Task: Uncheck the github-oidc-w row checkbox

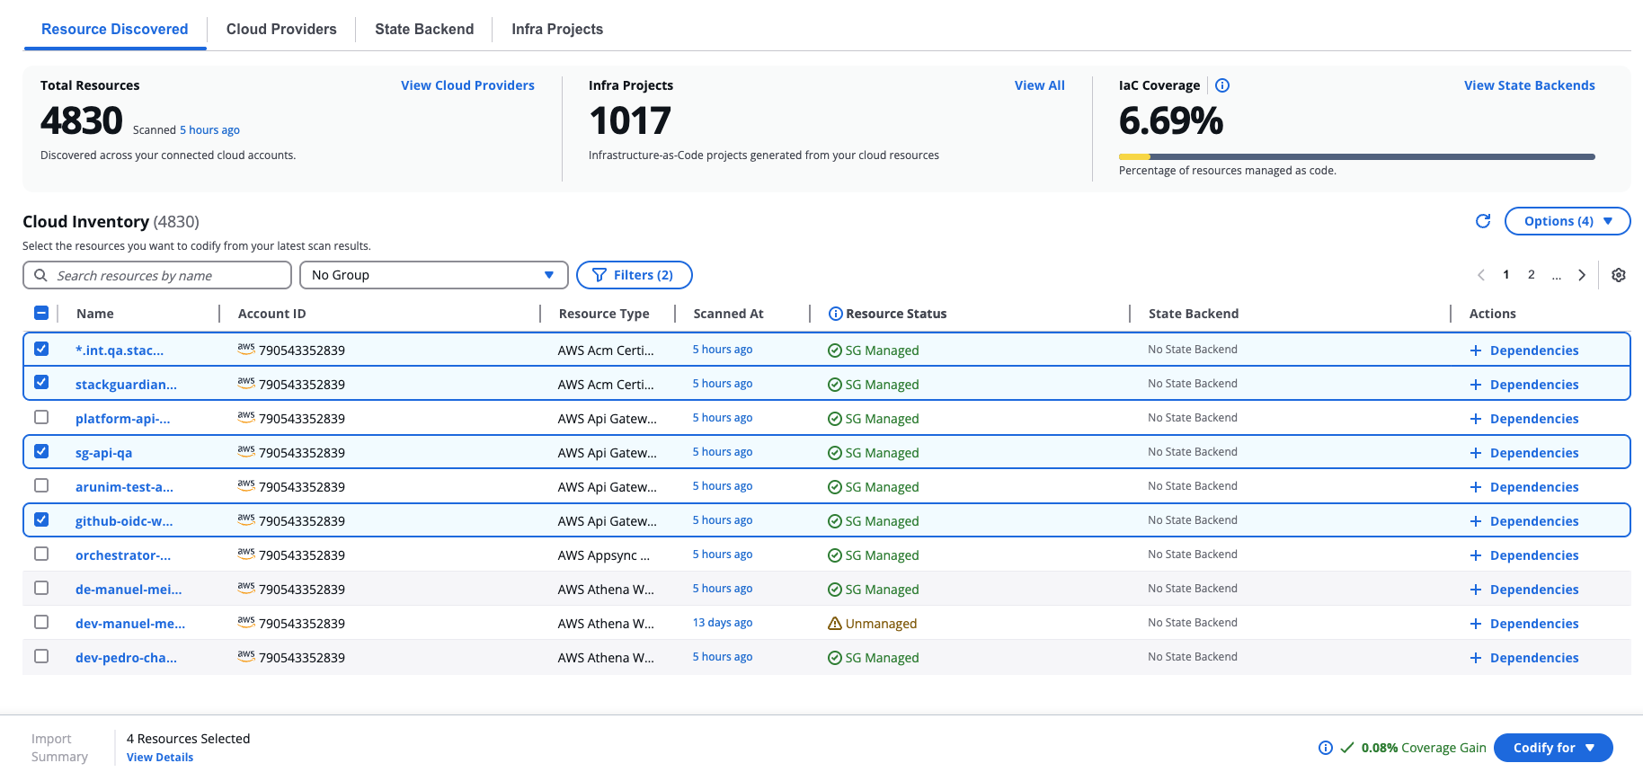Action: pos(41,519)
